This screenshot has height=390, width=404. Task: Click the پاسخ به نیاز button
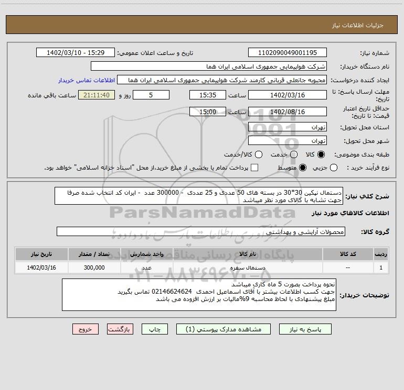click(x=305, y=329)
